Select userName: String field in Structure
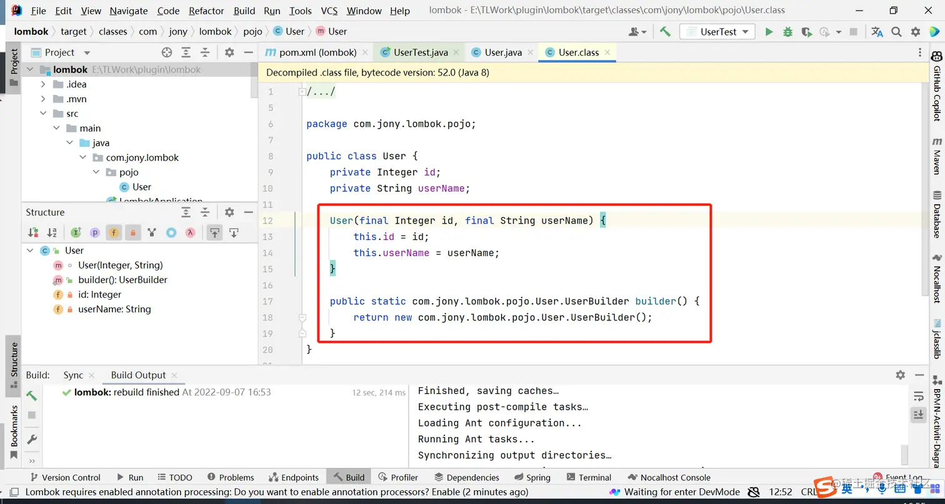The height and width of the screenshot is (504, 945). [114, 309]
